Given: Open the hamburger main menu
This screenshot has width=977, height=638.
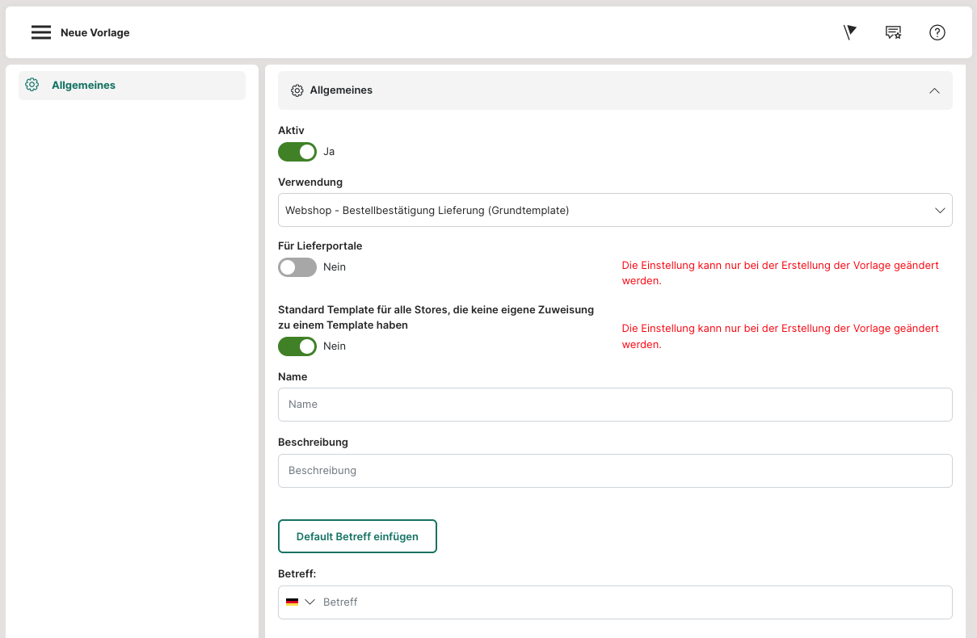Looking at the screenshot, I should click(x=41, y=32).
